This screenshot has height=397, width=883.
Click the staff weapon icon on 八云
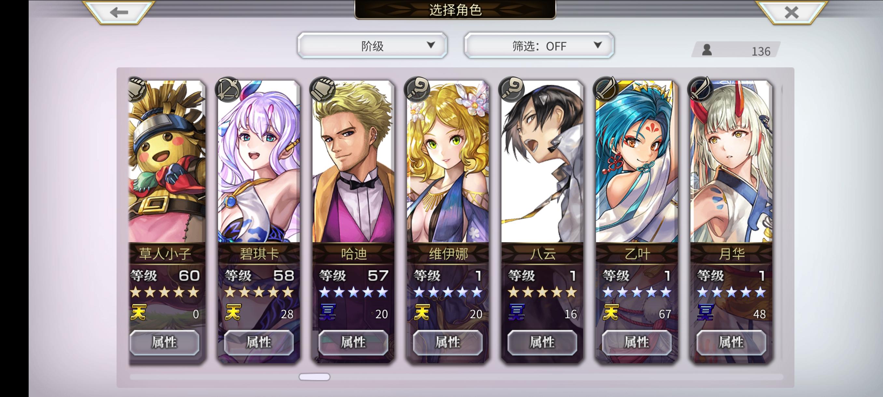pos(512,89)
